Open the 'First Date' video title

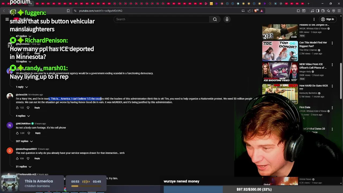coord(305,107)
